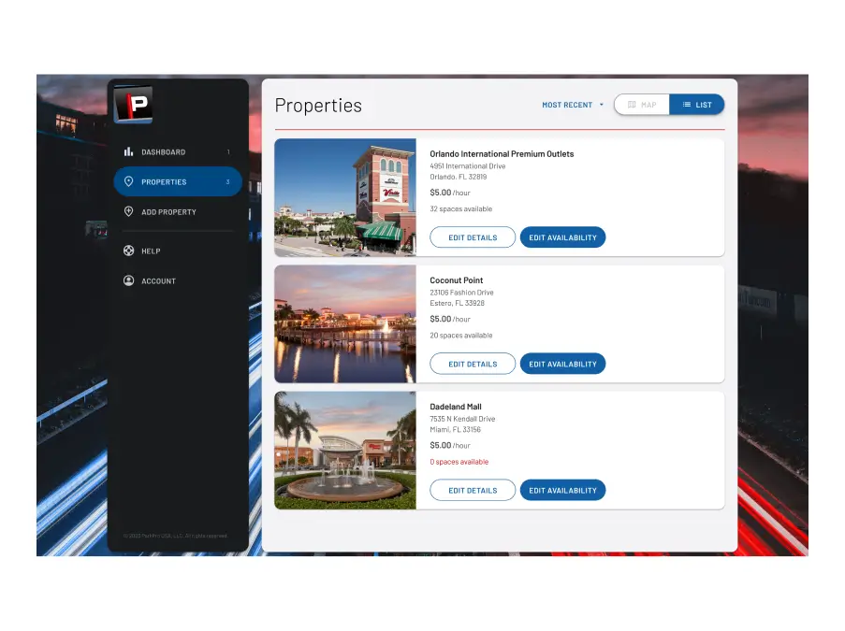Click the Orlando Premium Outlets photo
The height and width of the screenshot is (631, 845).
(345, 197)
